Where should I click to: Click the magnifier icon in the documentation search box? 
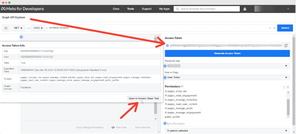pos(177,9)
